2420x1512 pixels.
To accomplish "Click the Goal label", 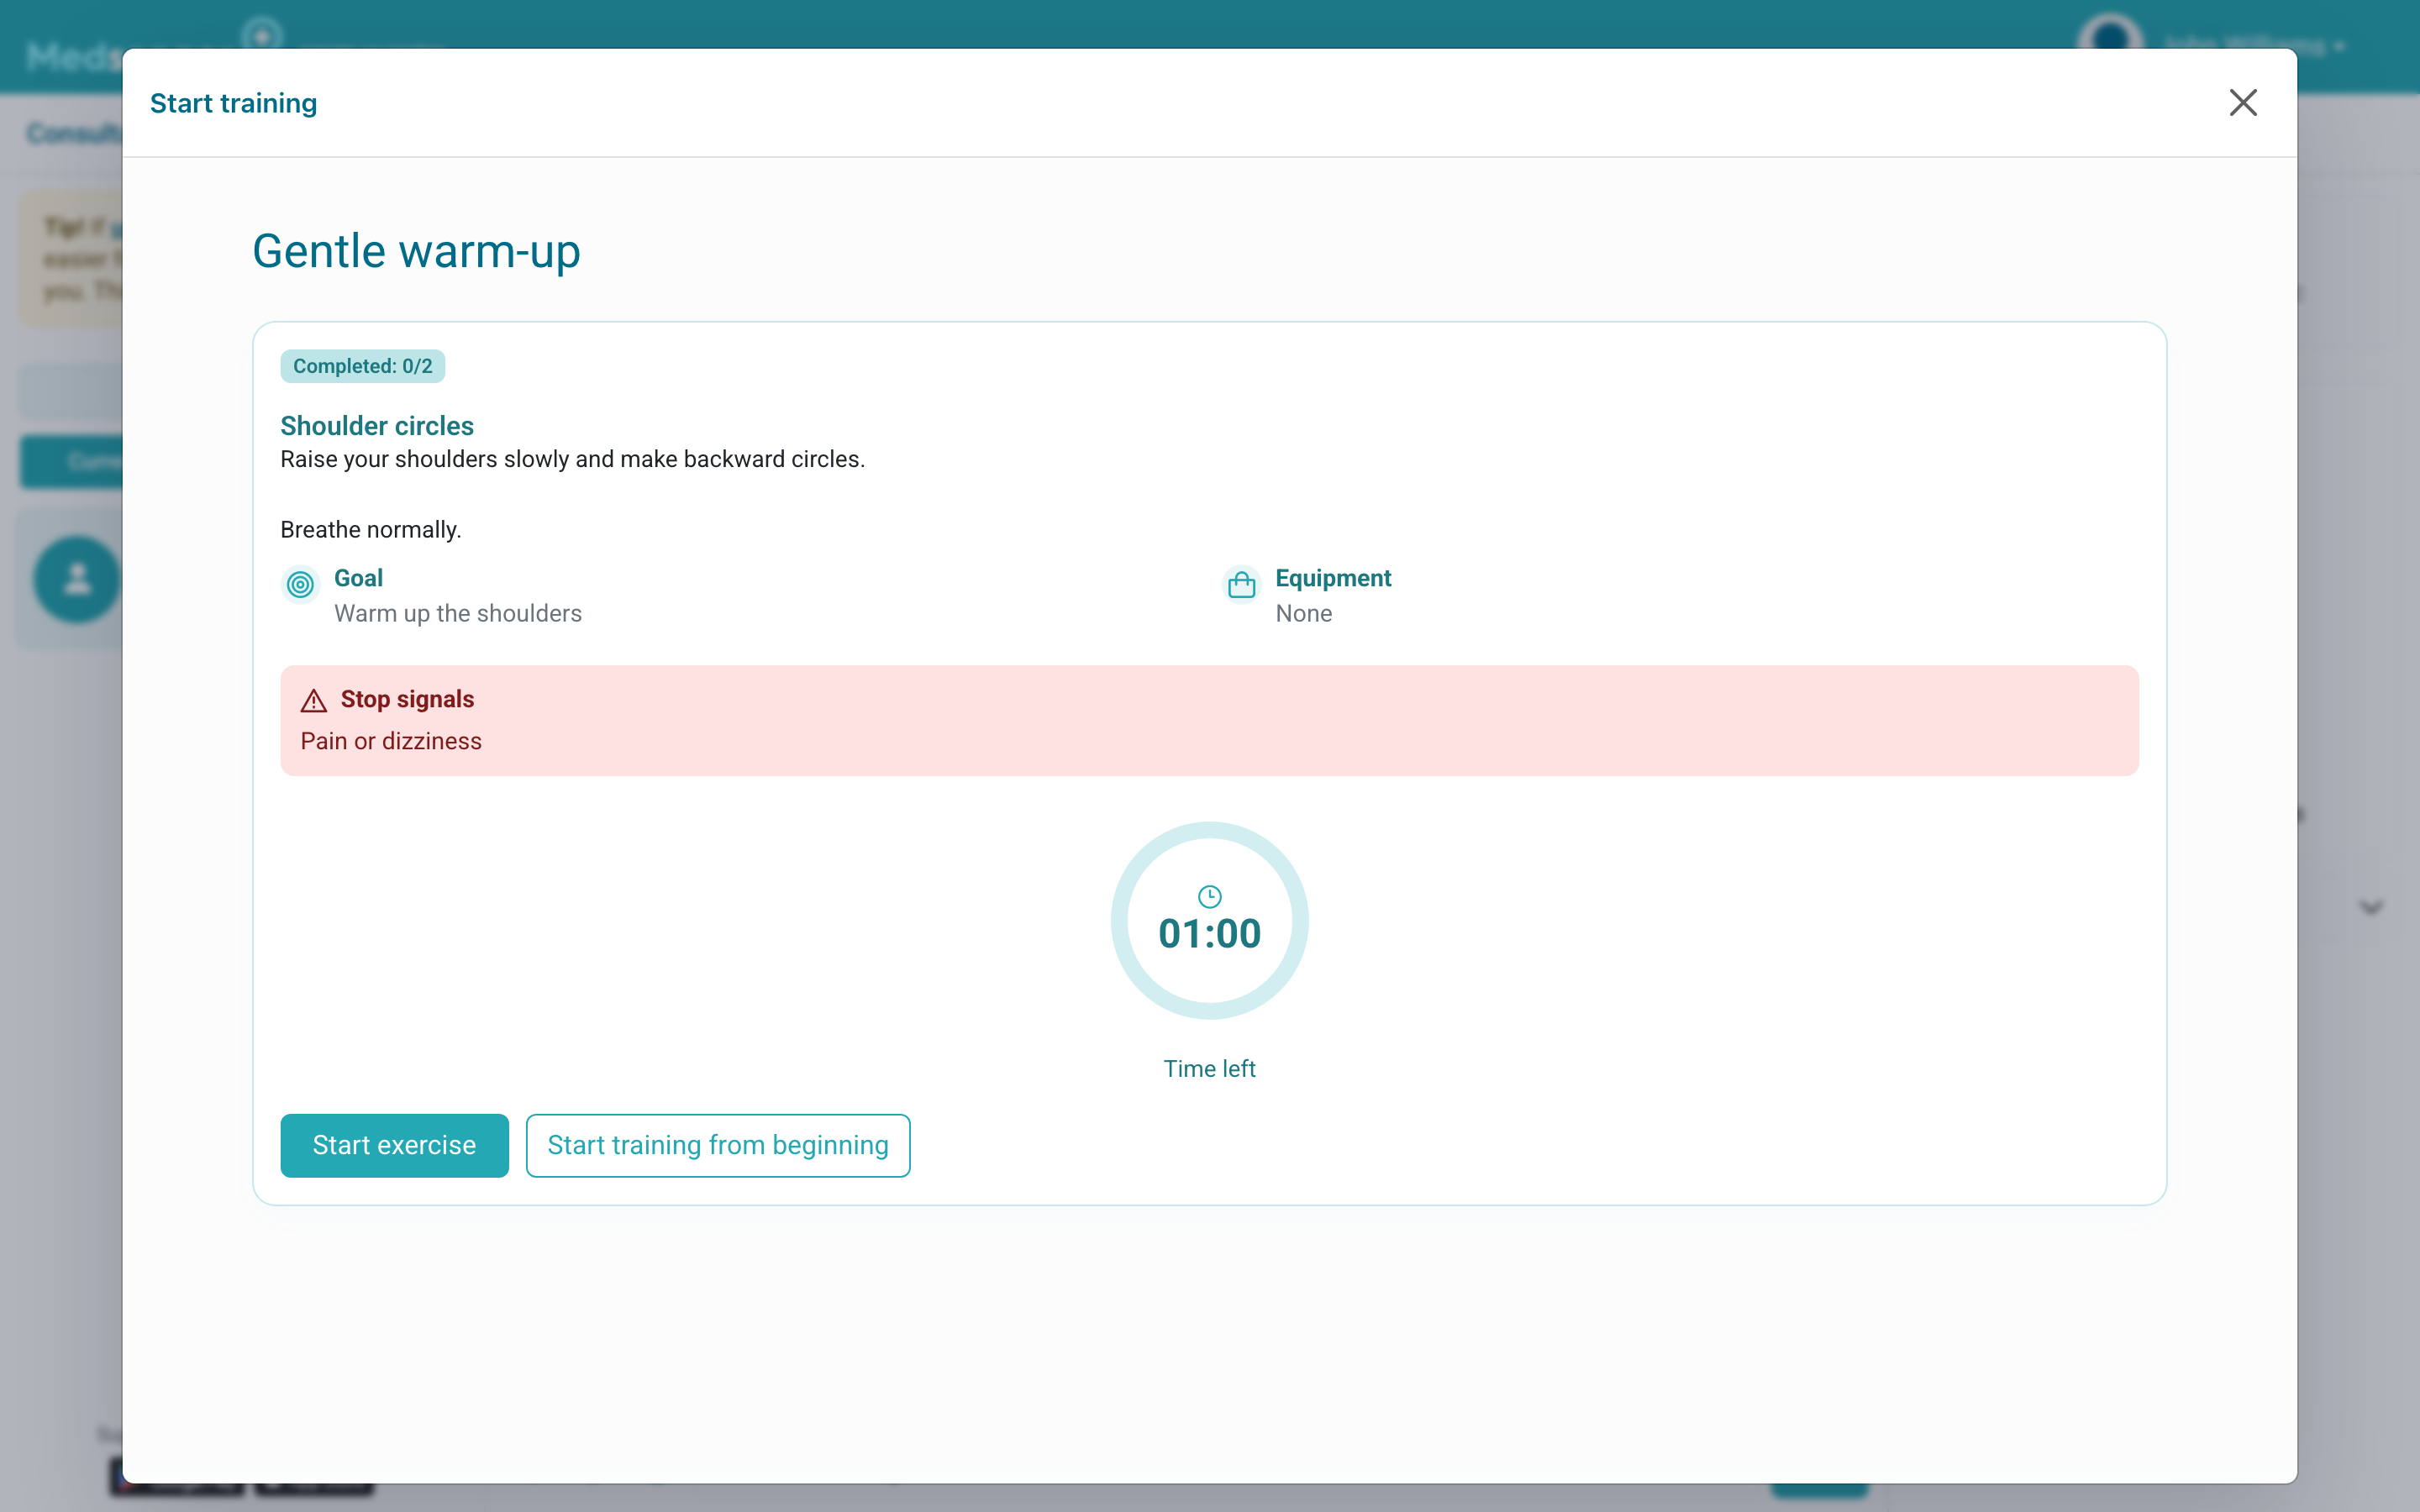I will click(358, 578).
